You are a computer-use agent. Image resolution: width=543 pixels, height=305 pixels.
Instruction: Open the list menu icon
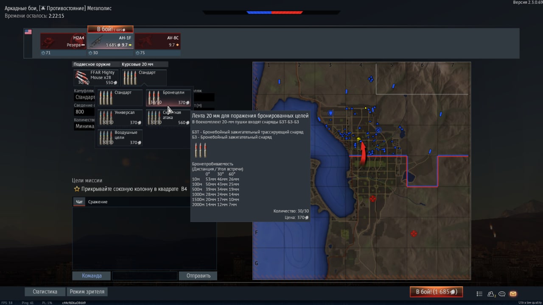(x=480, y=294)
